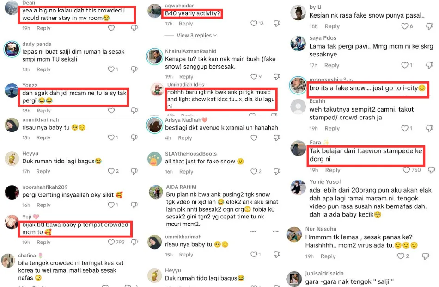Reply to Dean's comment
This screenshot has width=439, height=287.
pyautogui.click(x=43, y=28)
